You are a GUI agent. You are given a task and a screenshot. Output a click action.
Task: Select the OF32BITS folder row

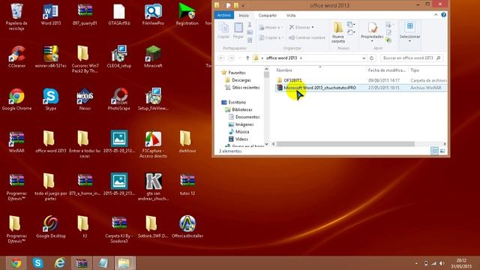(361, 80)
